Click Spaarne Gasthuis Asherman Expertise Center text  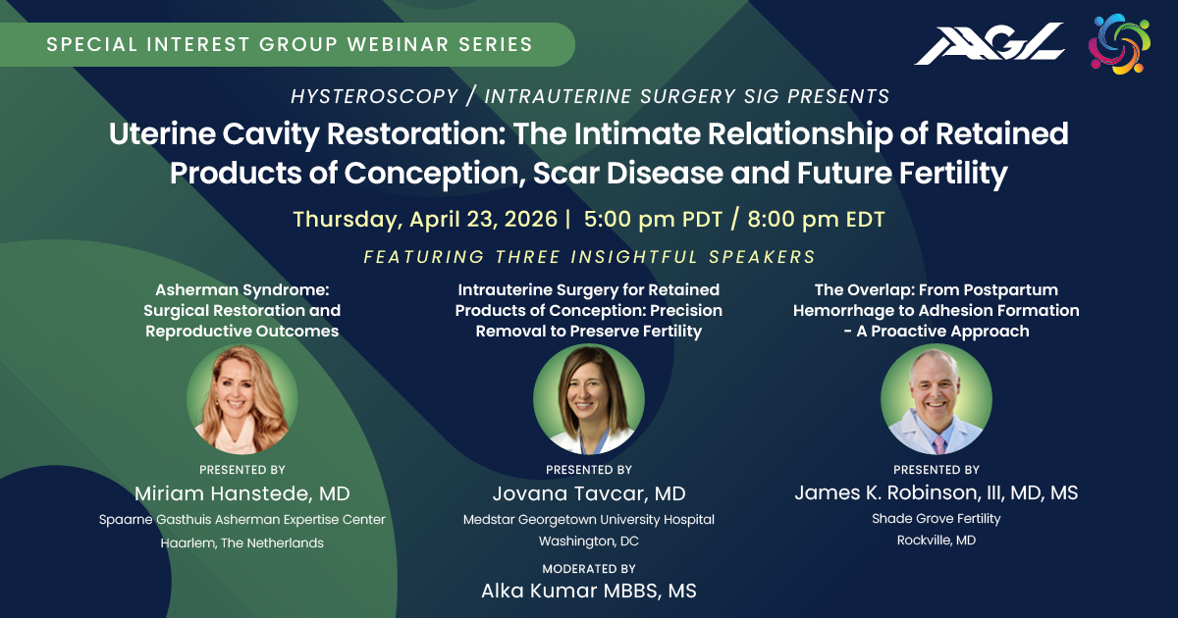242,519
